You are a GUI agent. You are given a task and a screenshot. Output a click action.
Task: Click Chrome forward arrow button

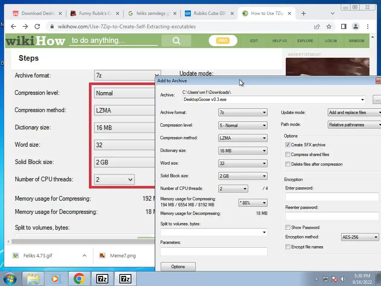pyautogui.click(x=25, y=26)
